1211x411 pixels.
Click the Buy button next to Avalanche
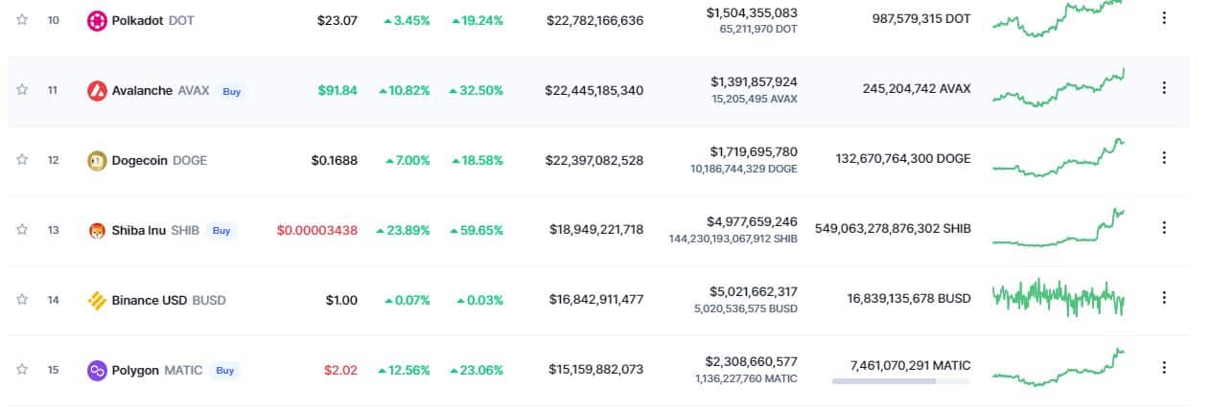pos(232,91)
